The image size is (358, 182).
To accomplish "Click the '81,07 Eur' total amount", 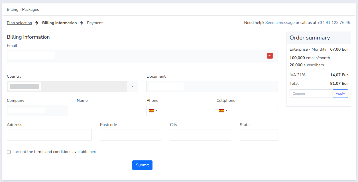I will 339,83.
